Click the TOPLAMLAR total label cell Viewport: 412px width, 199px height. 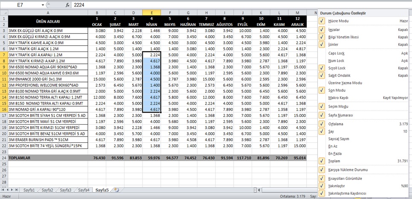[48, 158]
